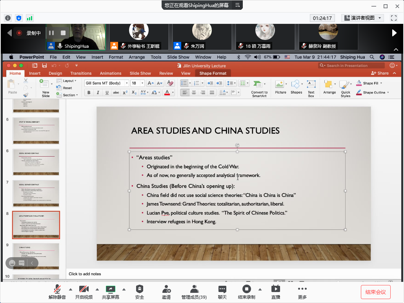
Task: Expand the font name Gill Sans MT dropdown
Action: point(126,83)
